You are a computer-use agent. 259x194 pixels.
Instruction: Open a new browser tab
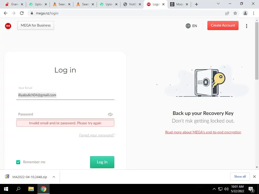point(196,4)
